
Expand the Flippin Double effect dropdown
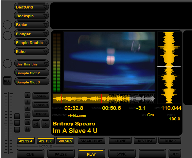[x=45, y=43]
